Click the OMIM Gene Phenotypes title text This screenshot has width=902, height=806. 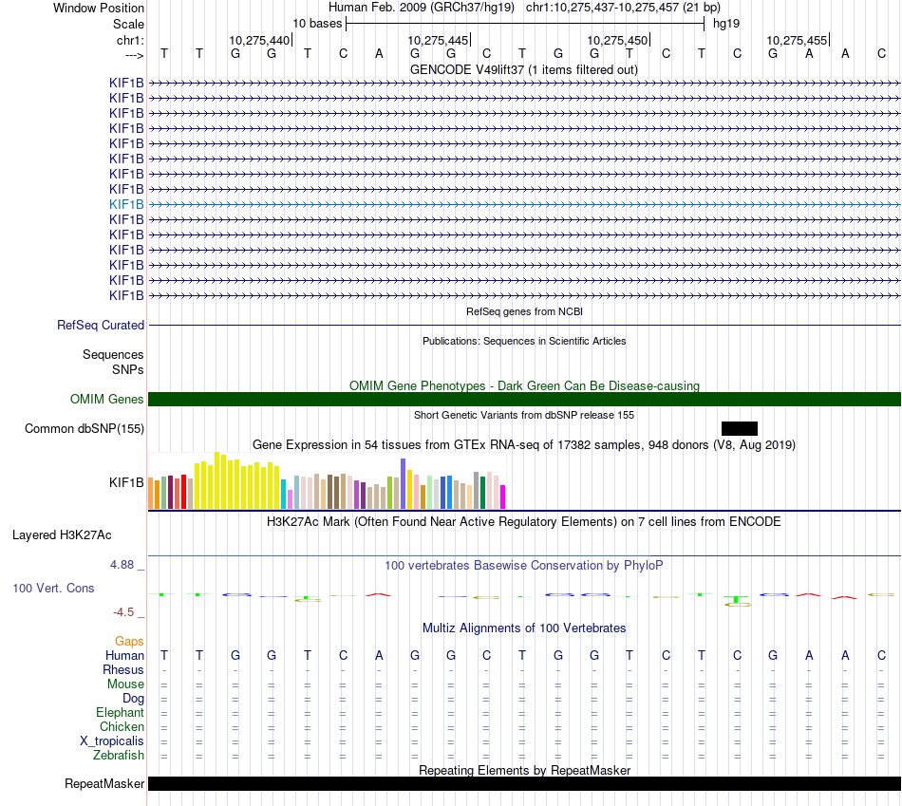524,386
